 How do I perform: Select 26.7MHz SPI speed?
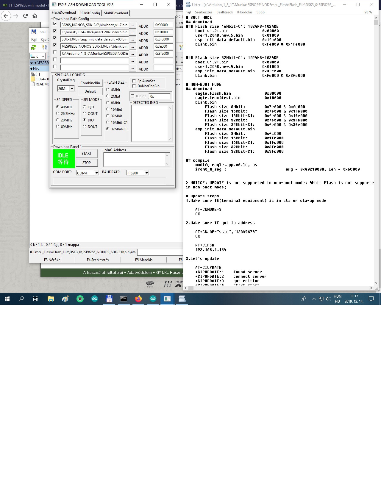[x=58, y=113]
